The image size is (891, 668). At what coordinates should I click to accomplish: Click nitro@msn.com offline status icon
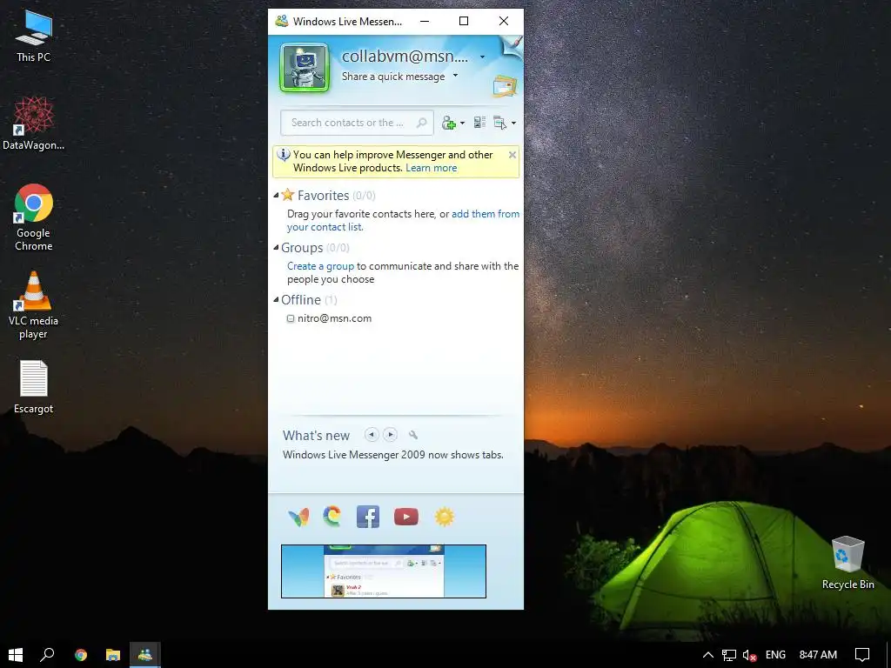coord(291,318)
